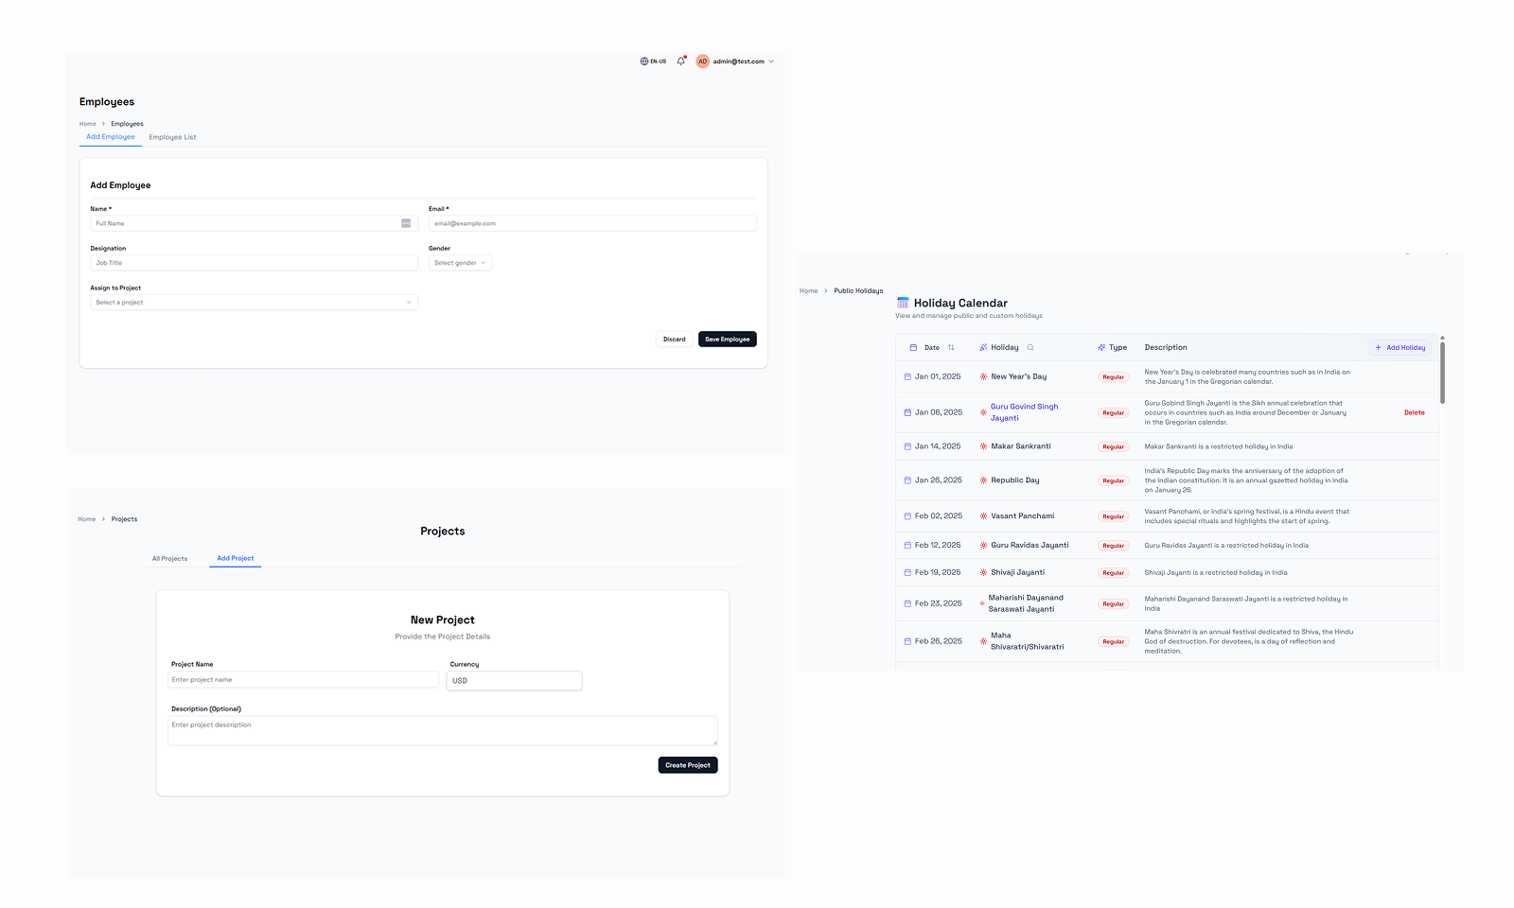This screenshot has height=908, width=1514.
Task: Open the Select gender dropdown
Action: click(460, 262)
